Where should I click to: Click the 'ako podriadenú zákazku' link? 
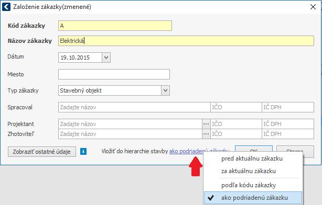click(199, 151)
